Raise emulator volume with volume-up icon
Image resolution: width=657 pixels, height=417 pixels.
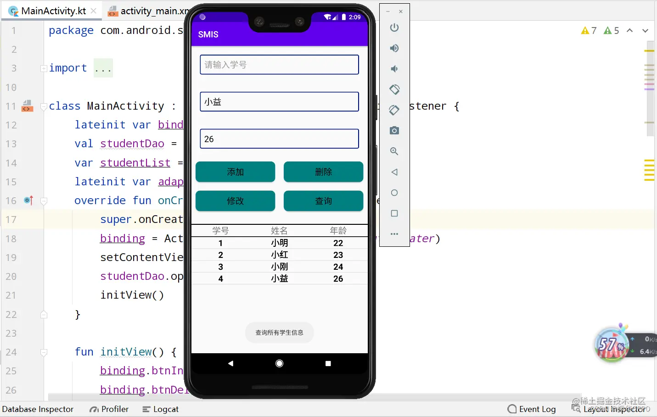pos(394,48)
